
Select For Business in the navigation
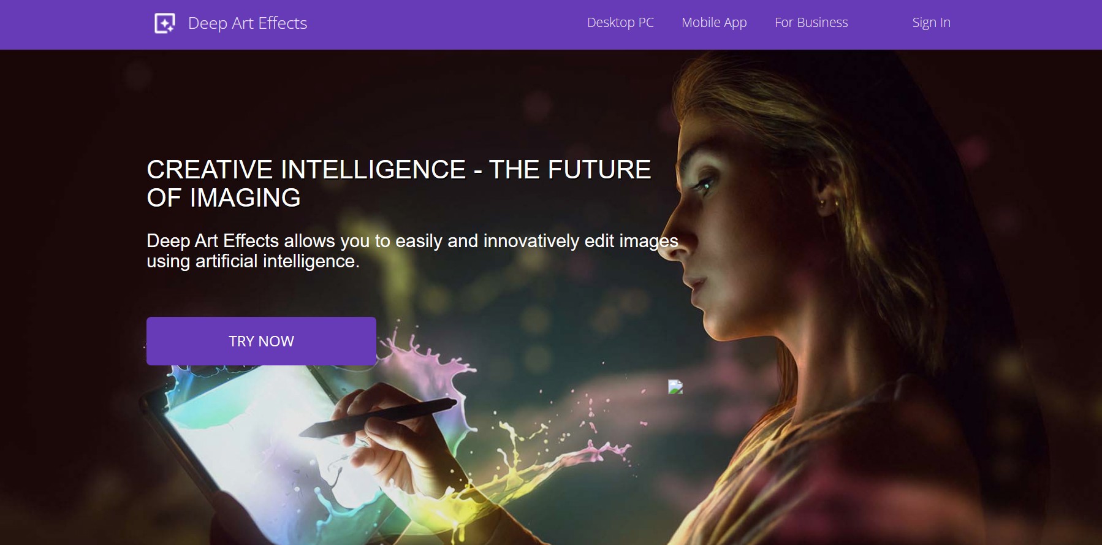tap(811, 23)
